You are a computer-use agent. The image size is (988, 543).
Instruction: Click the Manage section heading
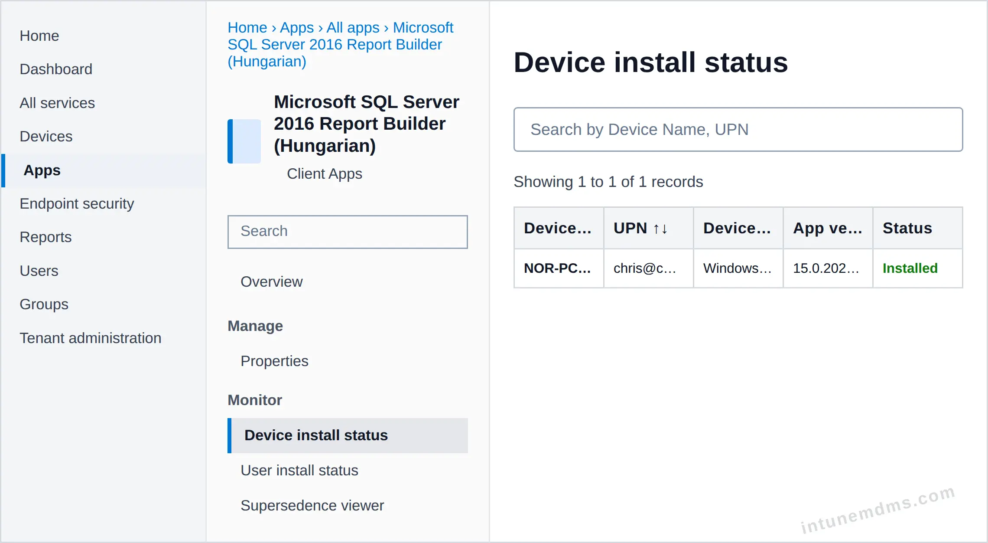pos(255,326)
